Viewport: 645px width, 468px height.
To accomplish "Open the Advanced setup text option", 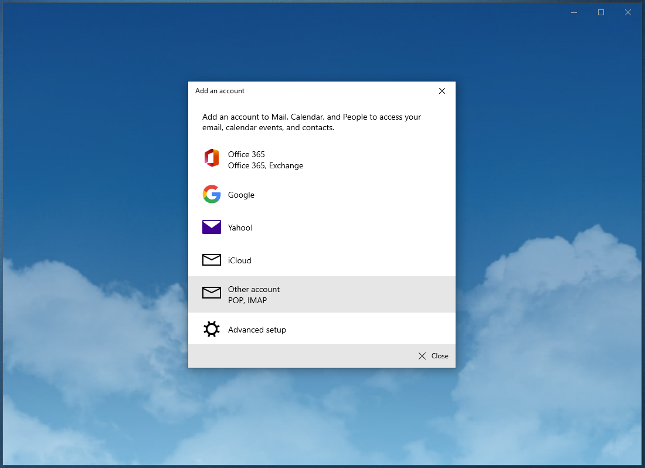I will (257, 330).
